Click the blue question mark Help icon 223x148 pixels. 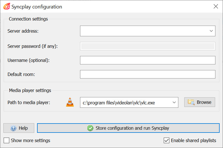13,128
